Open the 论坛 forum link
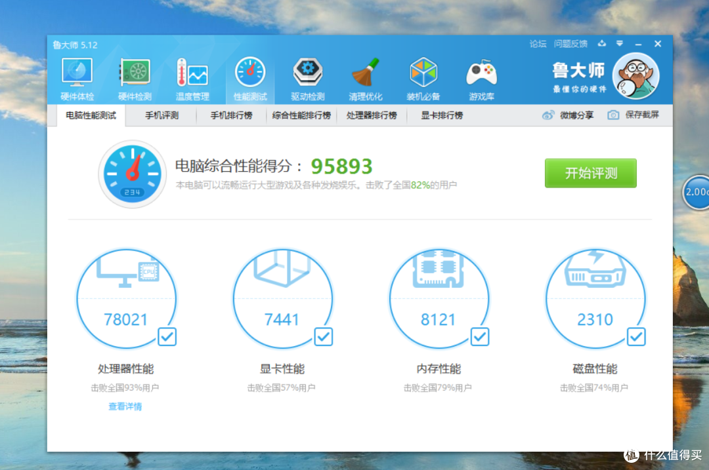 click(x=538, y=44)
